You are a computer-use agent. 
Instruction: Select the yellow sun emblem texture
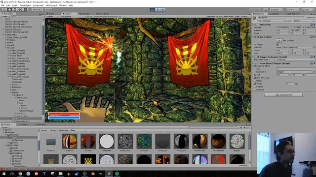pos(88,159)
